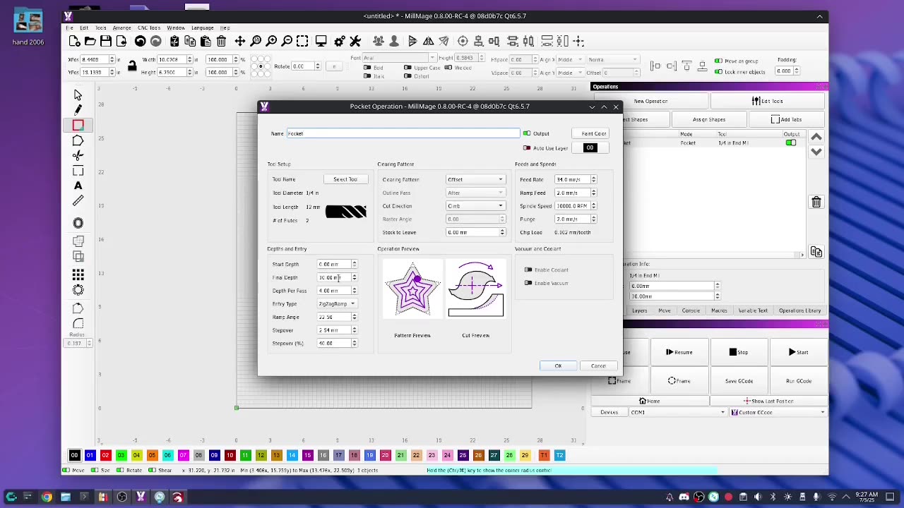The image size is (904, 508).
Task: Open Edit menu
Action: point(84,28)
